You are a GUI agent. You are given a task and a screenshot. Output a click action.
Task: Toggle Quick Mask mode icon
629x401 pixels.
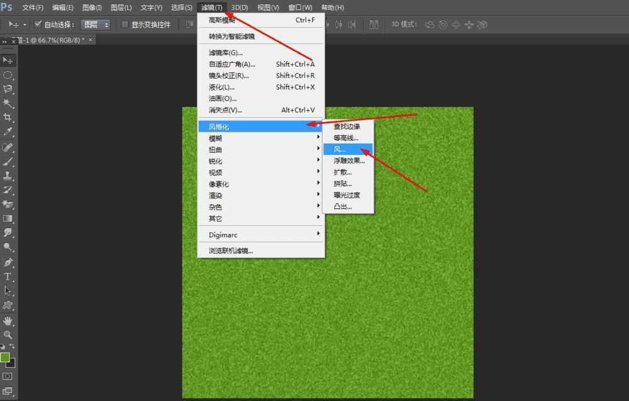click(8, 376)
